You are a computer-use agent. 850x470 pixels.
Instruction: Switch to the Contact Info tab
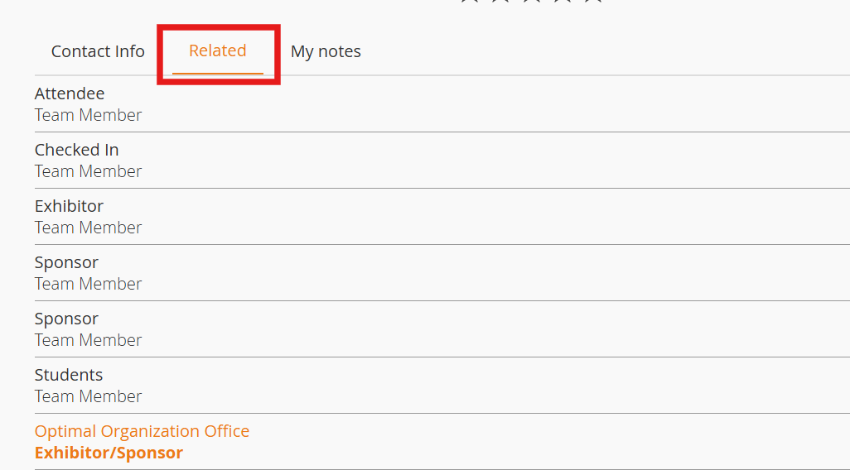(x=98, y=51)
